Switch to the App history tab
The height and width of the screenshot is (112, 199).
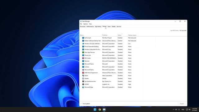coord(98,26)
